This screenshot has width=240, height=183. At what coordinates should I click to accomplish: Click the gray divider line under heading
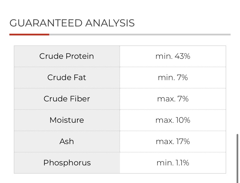[x=140, y=35]
